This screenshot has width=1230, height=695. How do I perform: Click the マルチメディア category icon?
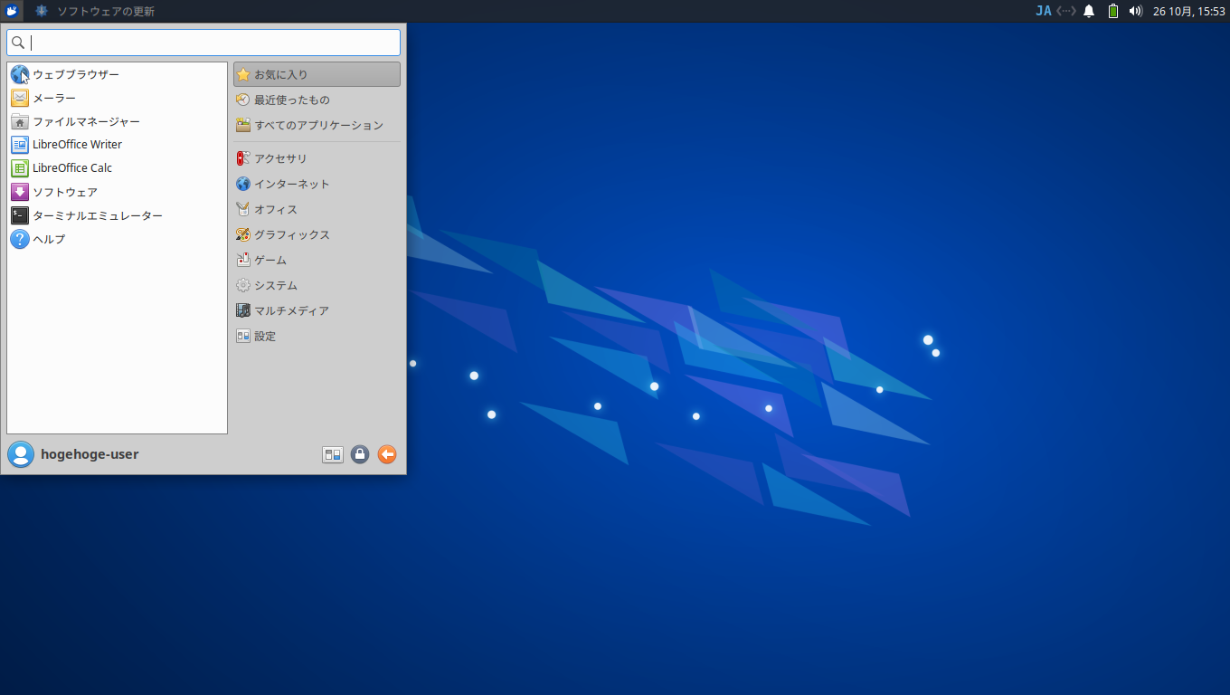click(x=243, y=310)
